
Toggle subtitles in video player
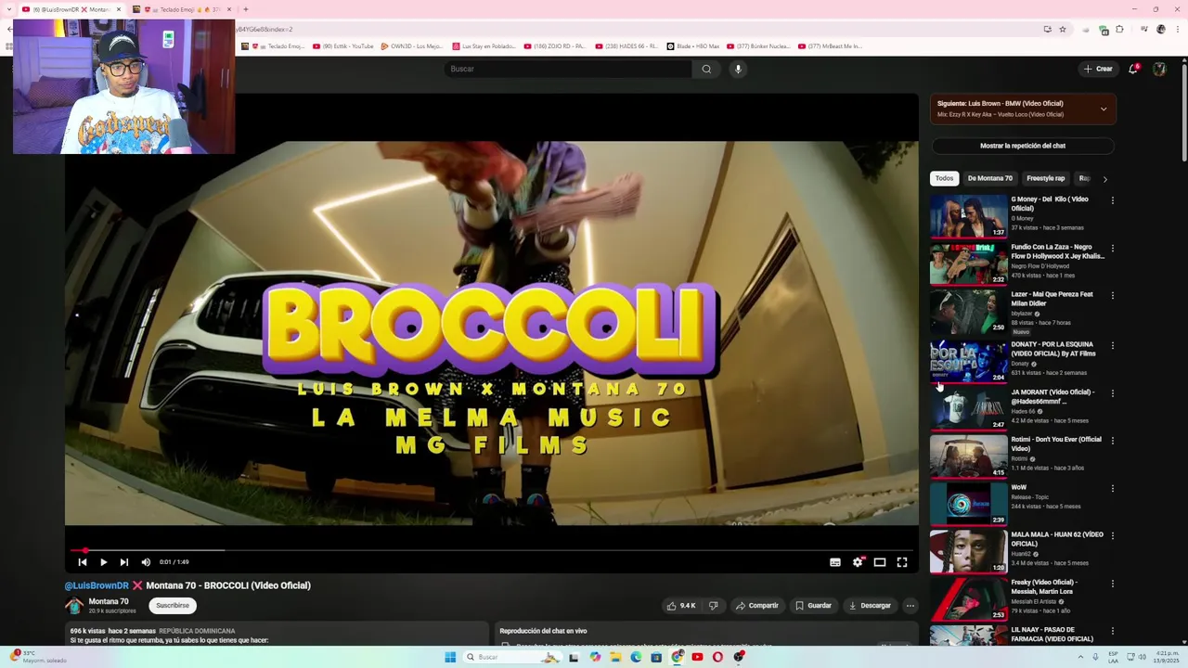click(835, 562)
